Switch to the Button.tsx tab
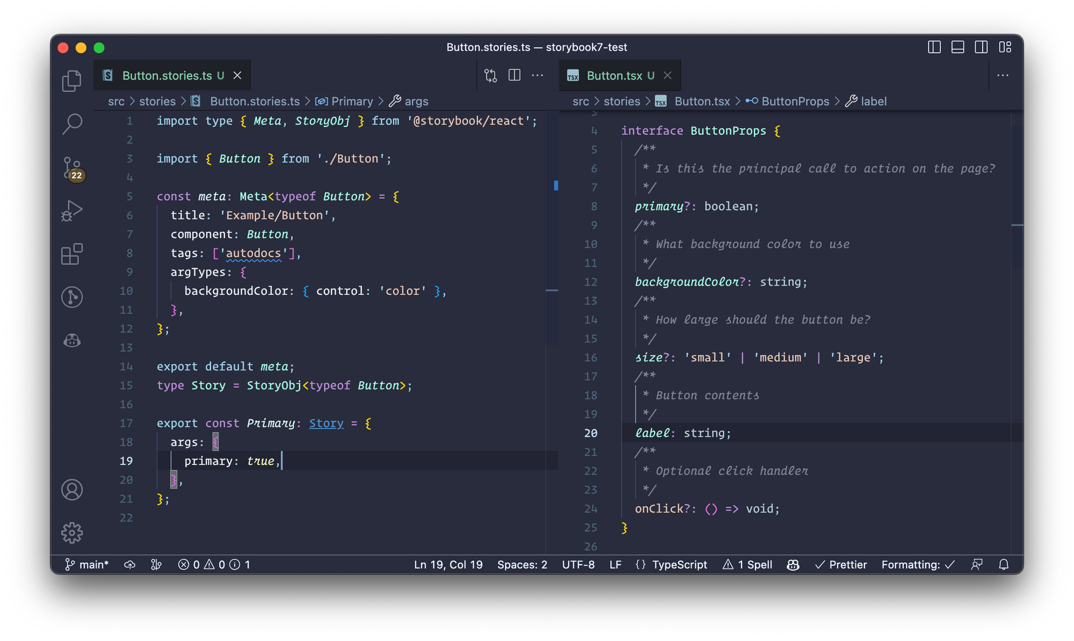 [614, 76]
